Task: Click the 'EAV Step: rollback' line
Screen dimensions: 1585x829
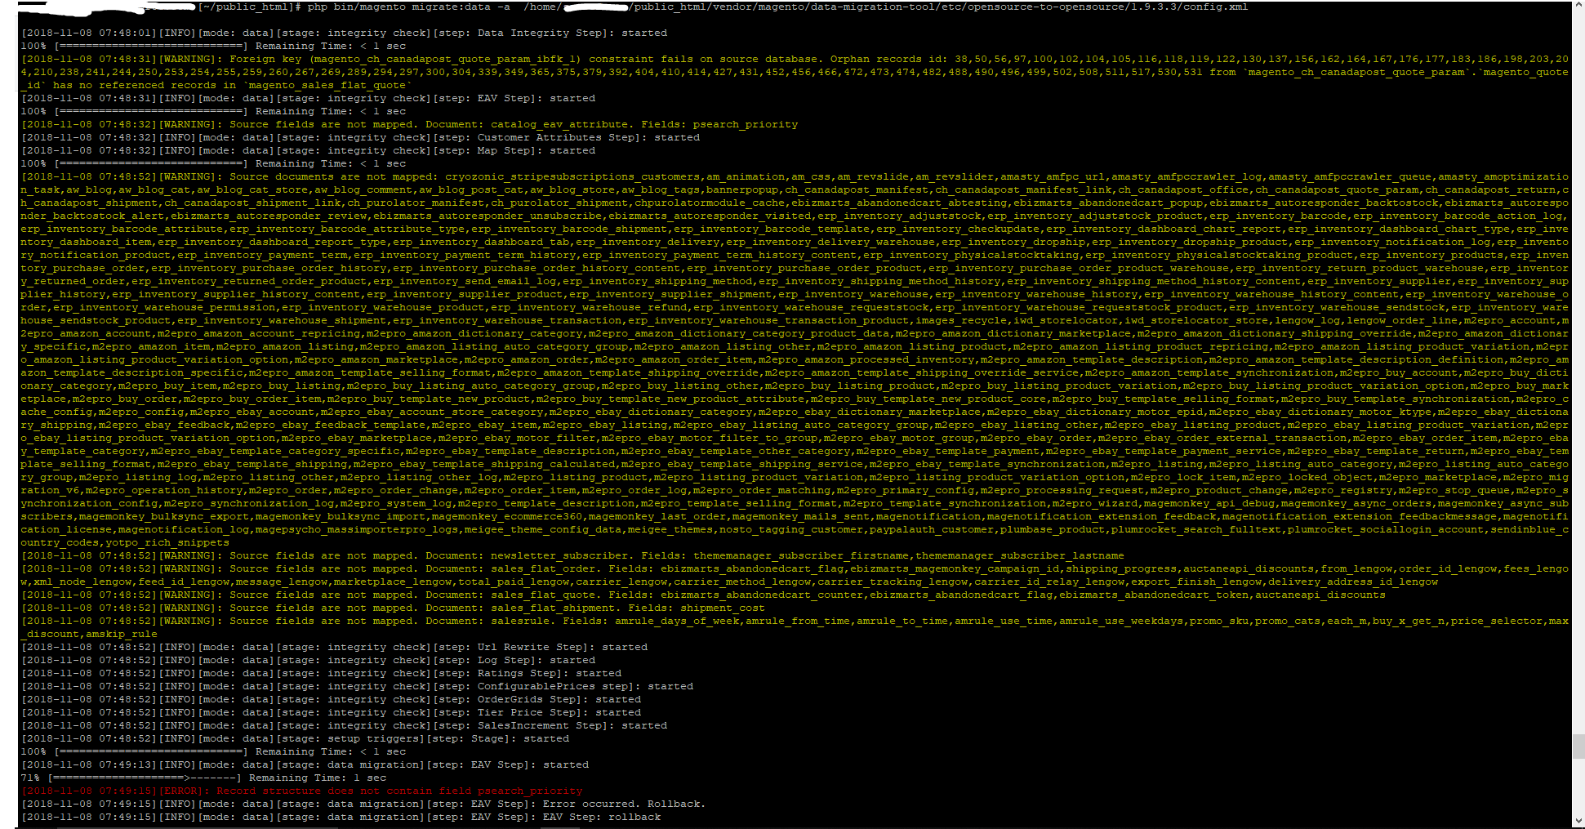Action: click(x=341, y=818)
